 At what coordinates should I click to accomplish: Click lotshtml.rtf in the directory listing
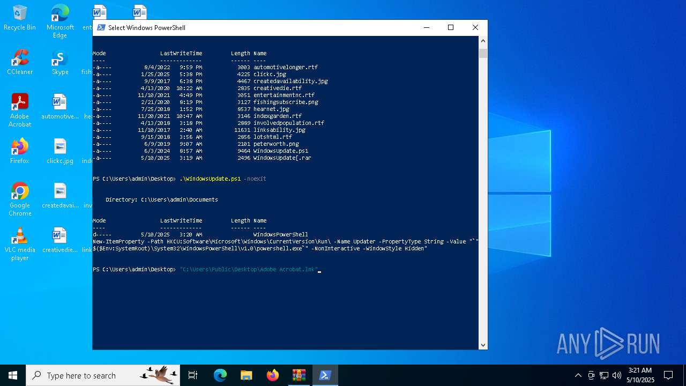pyautogui.click(x=273, y=137)
